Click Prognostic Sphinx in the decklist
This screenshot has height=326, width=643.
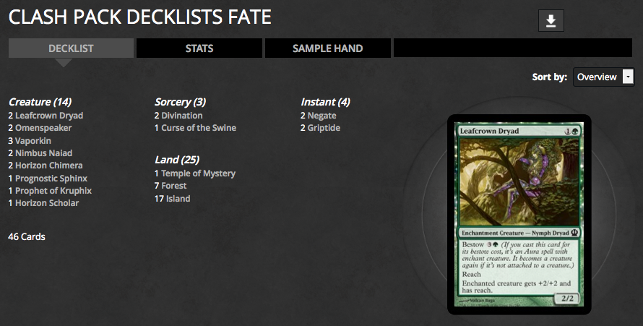(x=52, y=178)
